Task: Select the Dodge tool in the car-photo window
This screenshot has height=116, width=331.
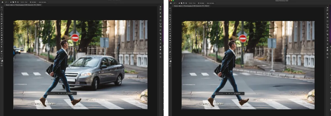Action: [x=2, y=40]
